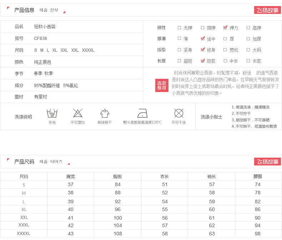Screen dimensions: 282x240
Task: Click the hand wash (手洗) icon
Action: 52,113
